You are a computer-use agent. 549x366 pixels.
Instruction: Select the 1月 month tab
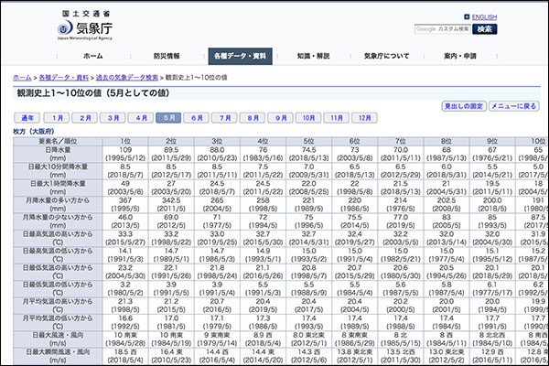tap(57, 118)
